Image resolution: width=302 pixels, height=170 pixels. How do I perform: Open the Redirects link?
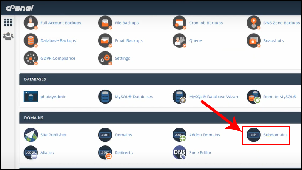click(x=124, y=153)
